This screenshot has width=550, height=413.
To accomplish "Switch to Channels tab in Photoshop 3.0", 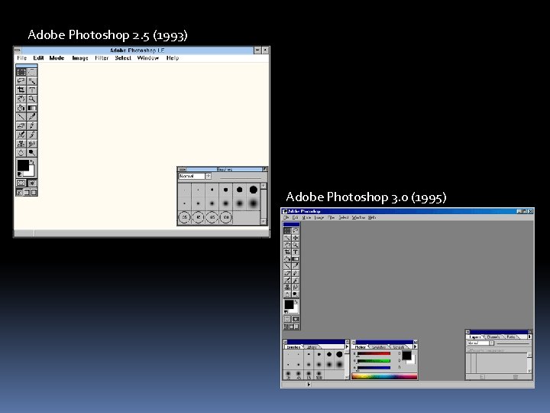I will (x=493, y=337).
